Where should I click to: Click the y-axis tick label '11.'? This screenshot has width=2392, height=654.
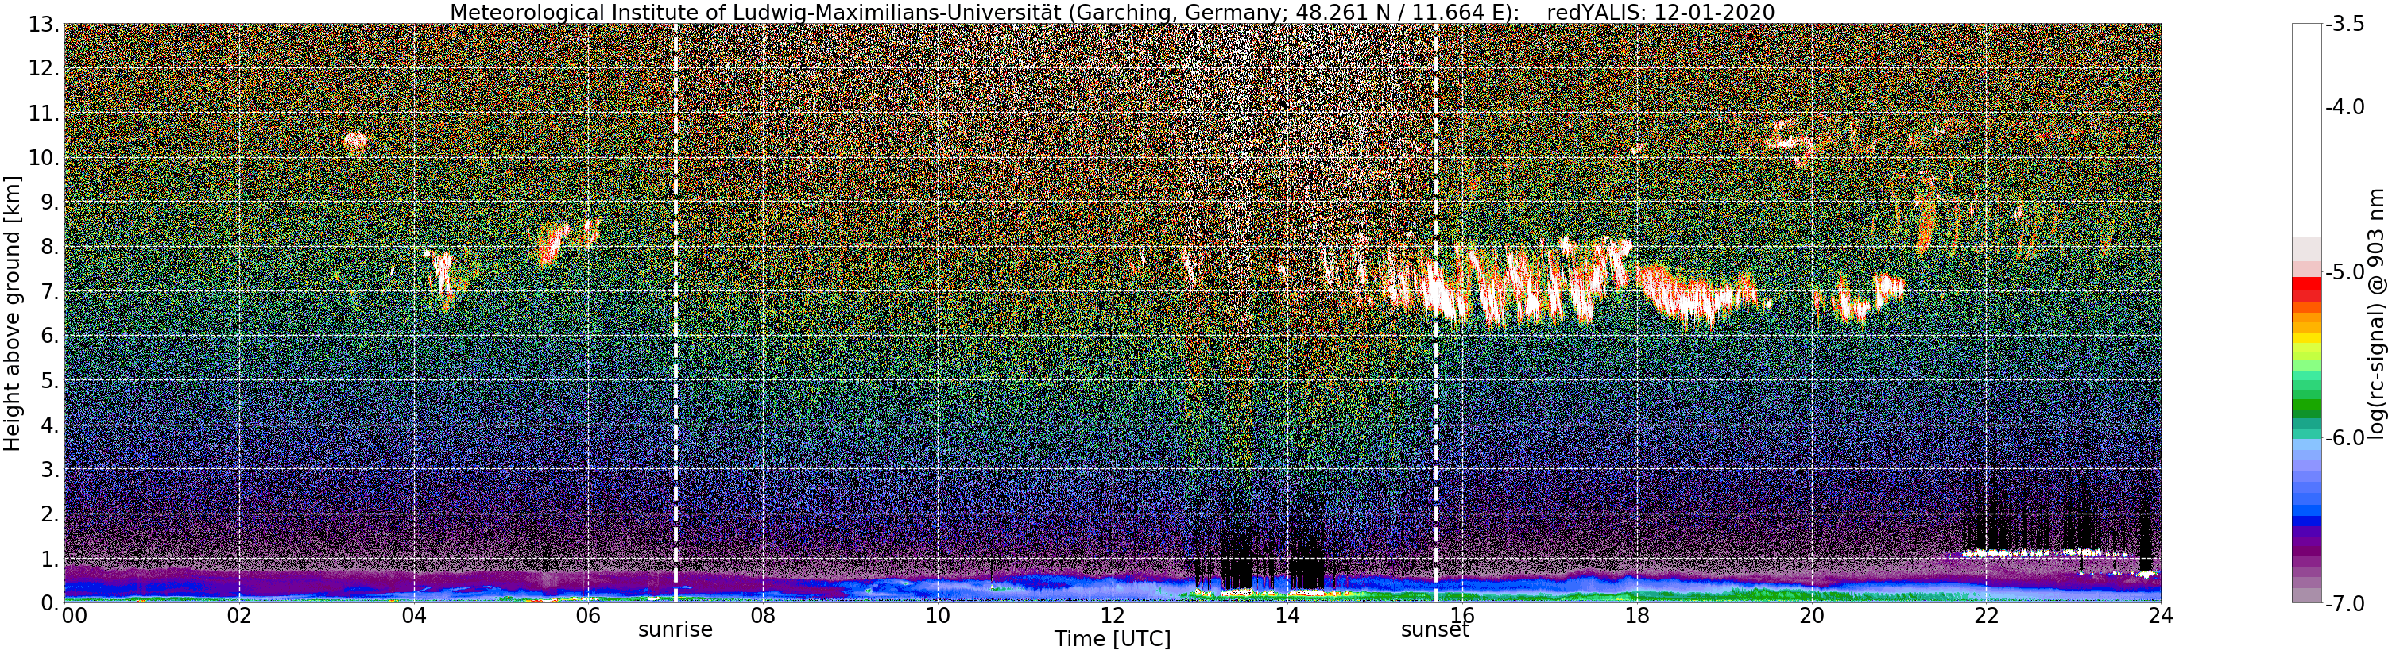click(44, 113)
